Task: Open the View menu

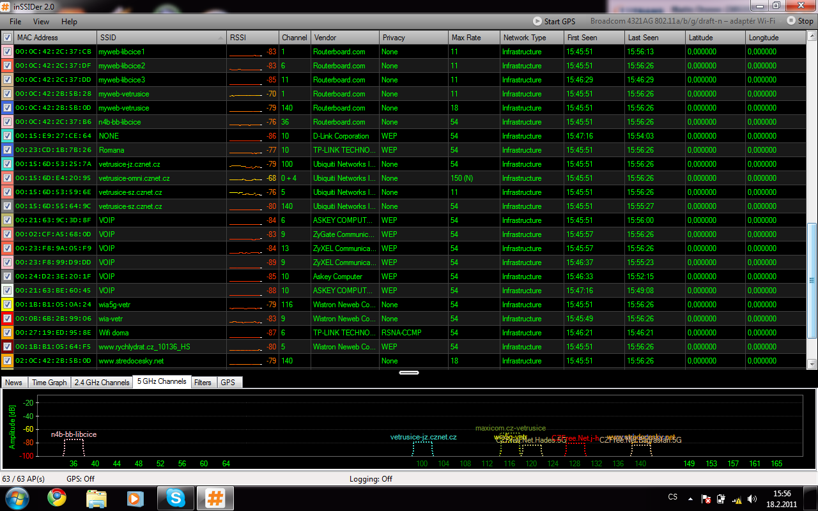Action: 41,22
